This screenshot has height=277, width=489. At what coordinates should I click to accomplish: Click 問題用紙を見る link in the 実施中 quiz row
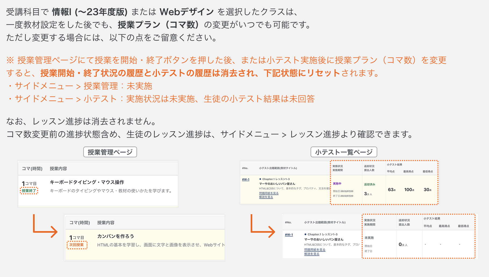(269, 193)
